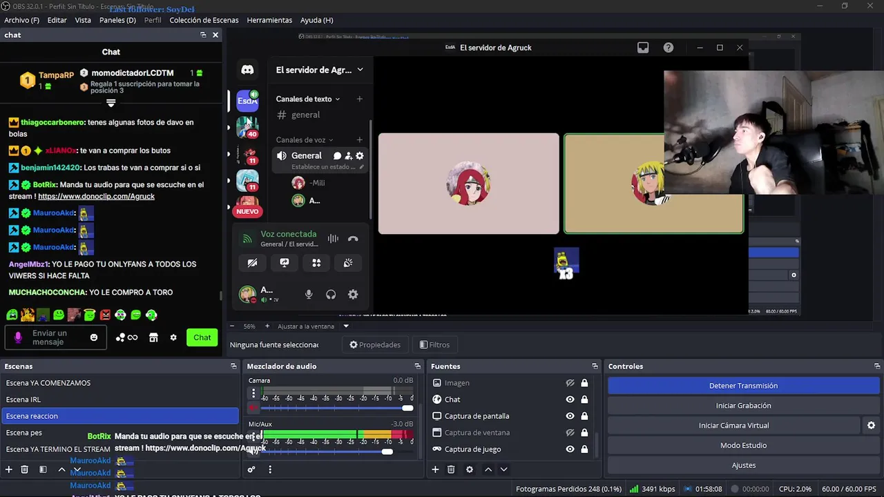This screenshot has height=497, width=884.
Task: Select Escena reaccion scene
Action: 120,416
